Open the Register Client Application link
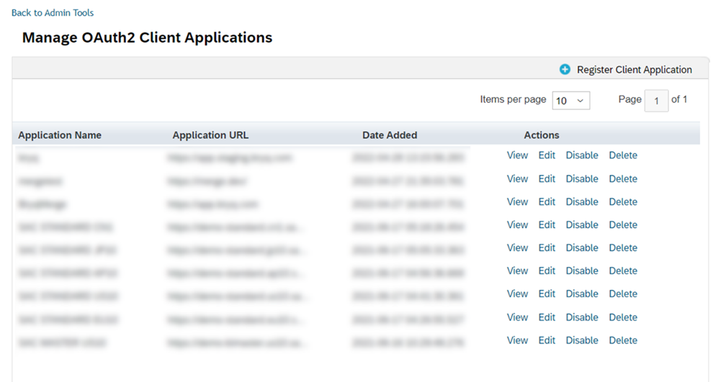The height and width of the screenshot is (382, 713). point(634,70)
